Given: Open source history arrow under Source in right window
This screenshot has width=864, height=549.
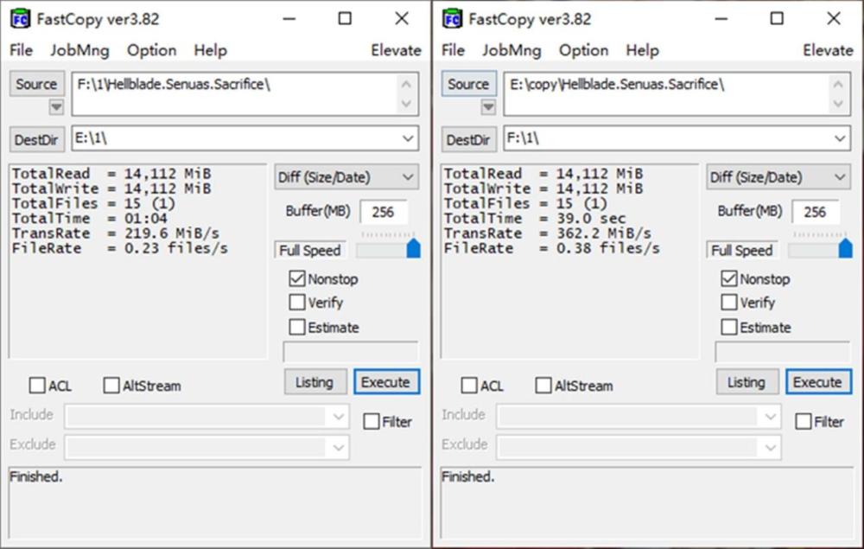Looking at the screenshot, I should point(488,106).
